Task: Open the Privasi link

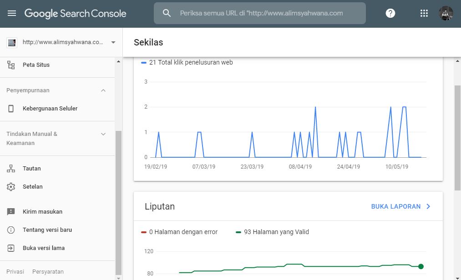Action: pos(15,272)
